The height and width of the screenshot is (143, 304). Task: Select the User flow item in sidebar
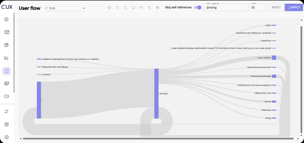[x=7, y=71]
